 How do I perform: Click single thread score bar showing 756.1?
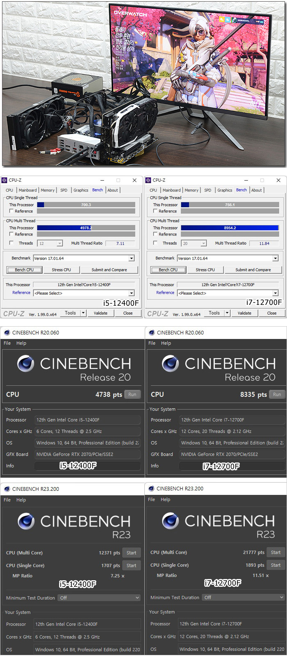click(230, 204)
